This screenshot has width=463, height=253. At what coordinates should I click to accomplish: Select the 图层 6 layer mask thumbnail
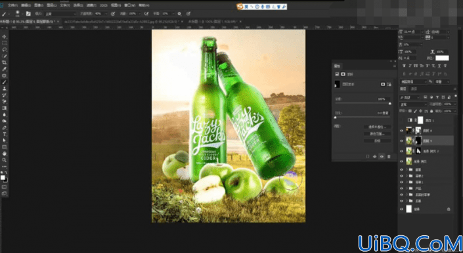(418, 141)
